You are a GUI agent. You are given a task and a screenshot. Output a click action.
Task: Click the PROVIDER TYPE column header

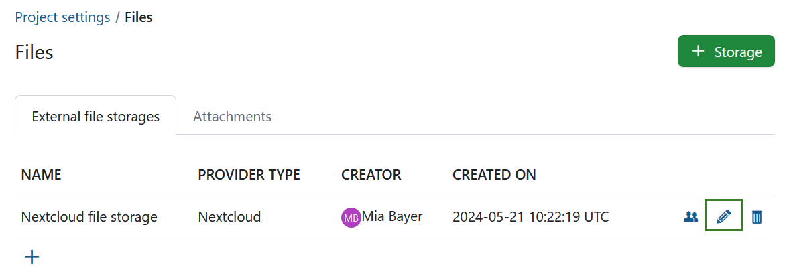[x=249, y=175]
